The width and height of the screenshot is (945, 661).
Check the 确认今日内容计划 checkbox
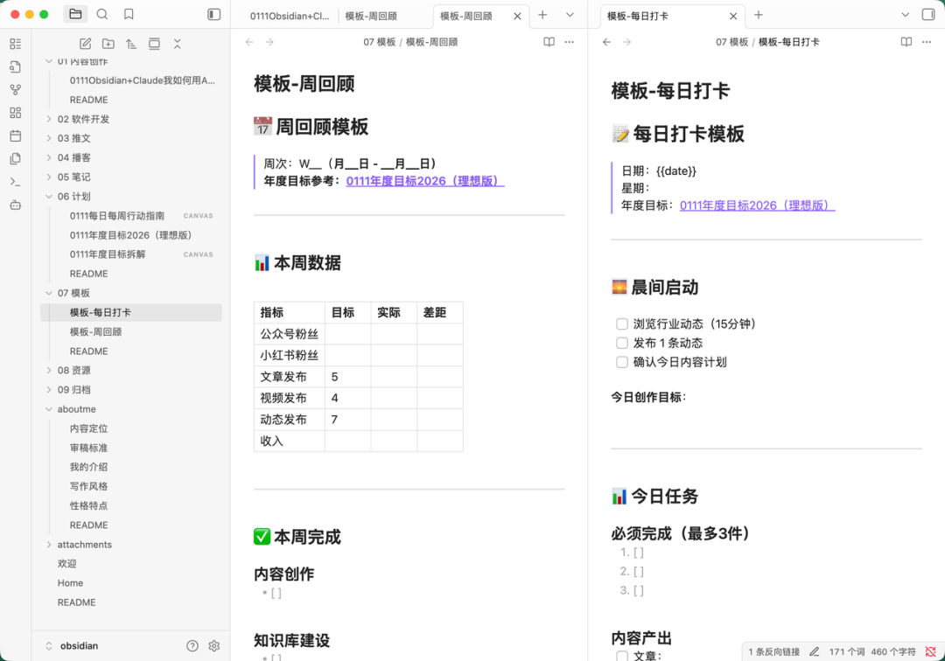(621, 361)
